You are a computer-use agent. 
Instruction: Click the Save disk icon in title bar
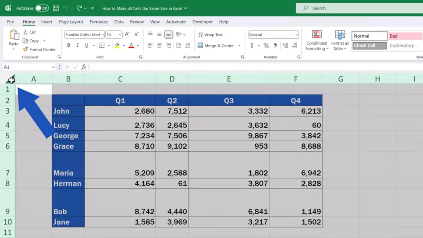56,8
